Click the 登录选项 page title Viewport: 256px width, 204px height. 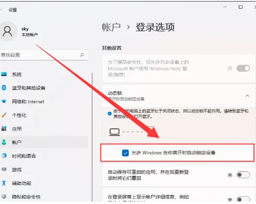[155, 27]
